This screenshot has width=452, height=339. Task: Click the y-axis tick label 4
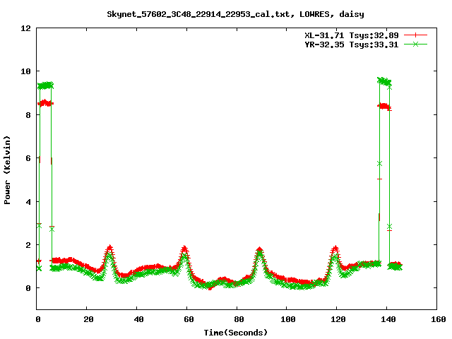[28, 202]
